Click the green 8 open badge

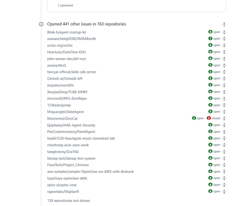click(x=214, y=32)
